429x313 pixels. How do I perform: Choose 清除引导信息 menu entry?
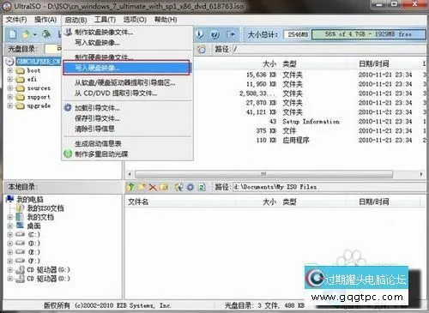point(127,129)
